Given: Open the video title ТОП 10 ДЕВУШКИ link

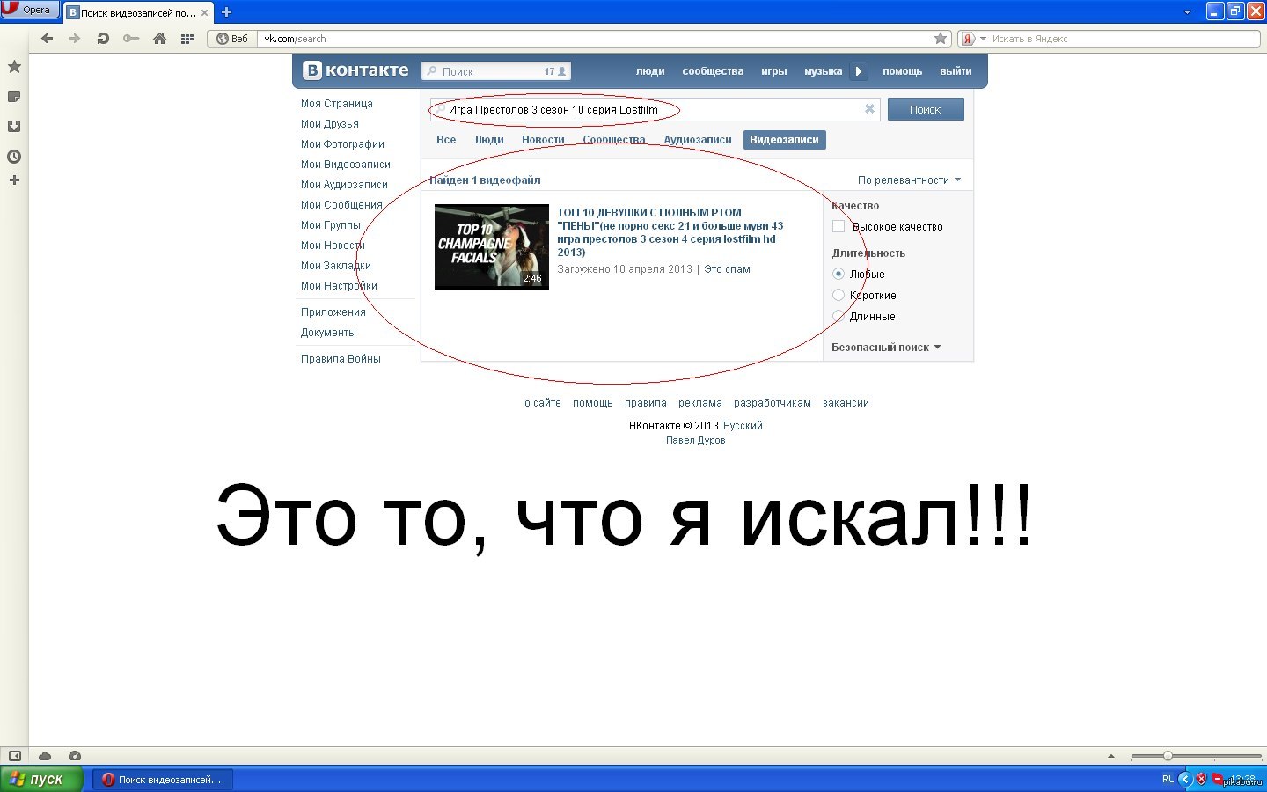Looking at the screenshot, I should pos(670,232).
